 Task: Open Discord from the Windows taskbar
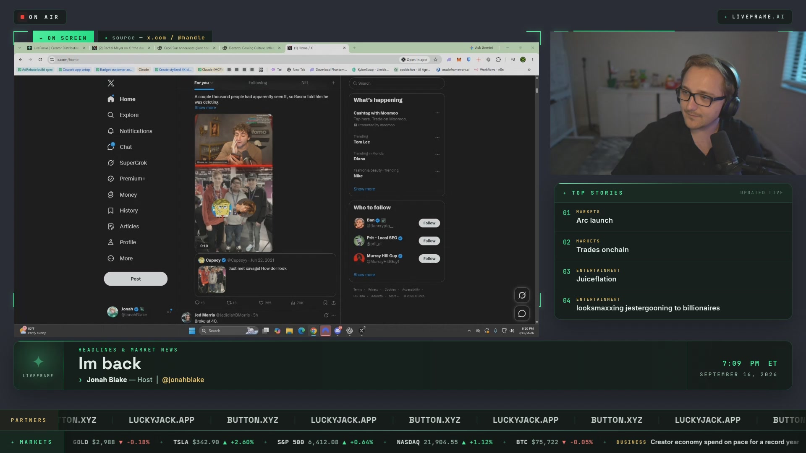click(338, 331)
